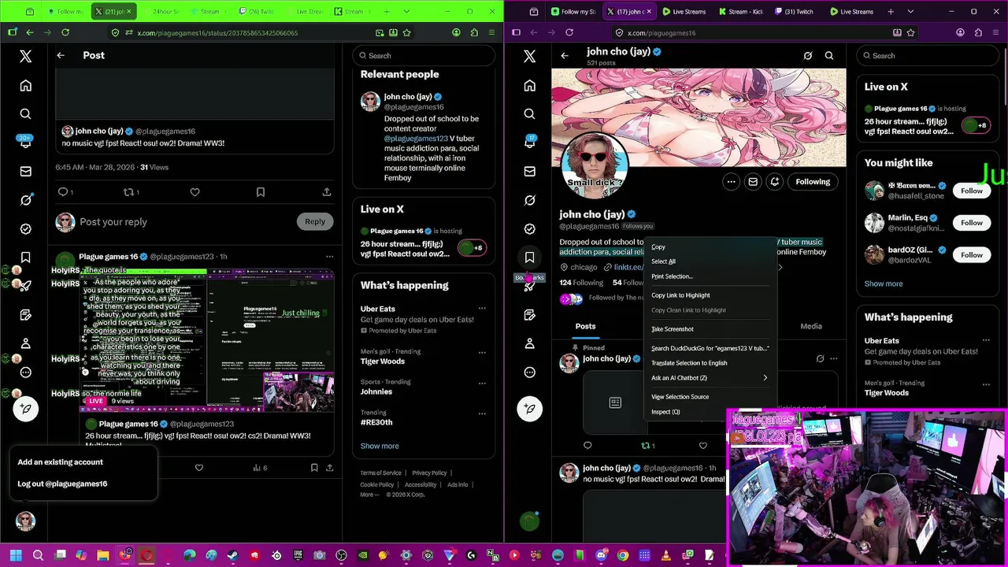Image resolution: width=1008 pixels, height=567 pixels.
Task: Open more options on john cho profile
Action: pyautogui.click(x=731, y=182)
